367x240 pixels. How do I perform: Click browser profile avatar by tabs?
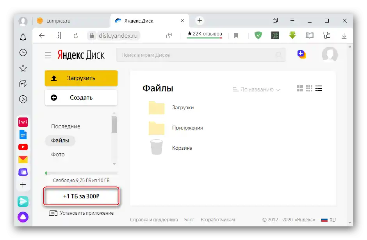(23, 21)
